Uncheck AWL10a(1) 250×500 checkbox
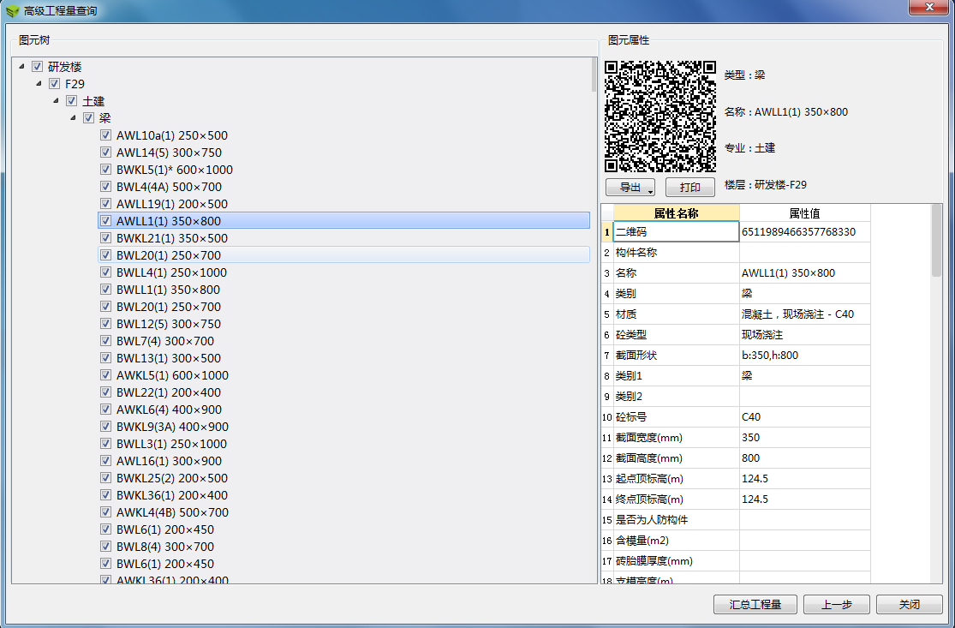The image size is (955, 628). (x=105, y=135)
